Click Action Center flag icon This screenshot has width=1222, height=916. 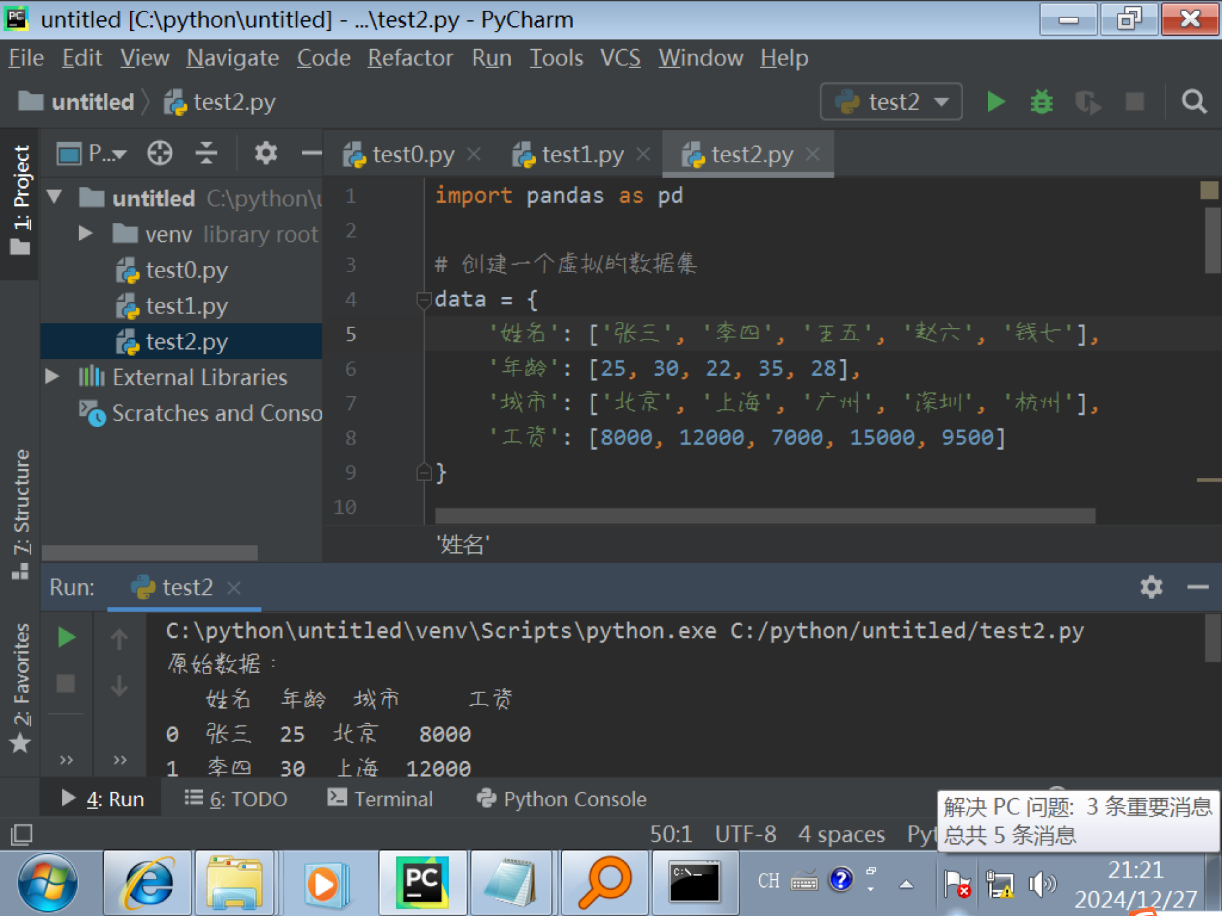pos(956,884)
